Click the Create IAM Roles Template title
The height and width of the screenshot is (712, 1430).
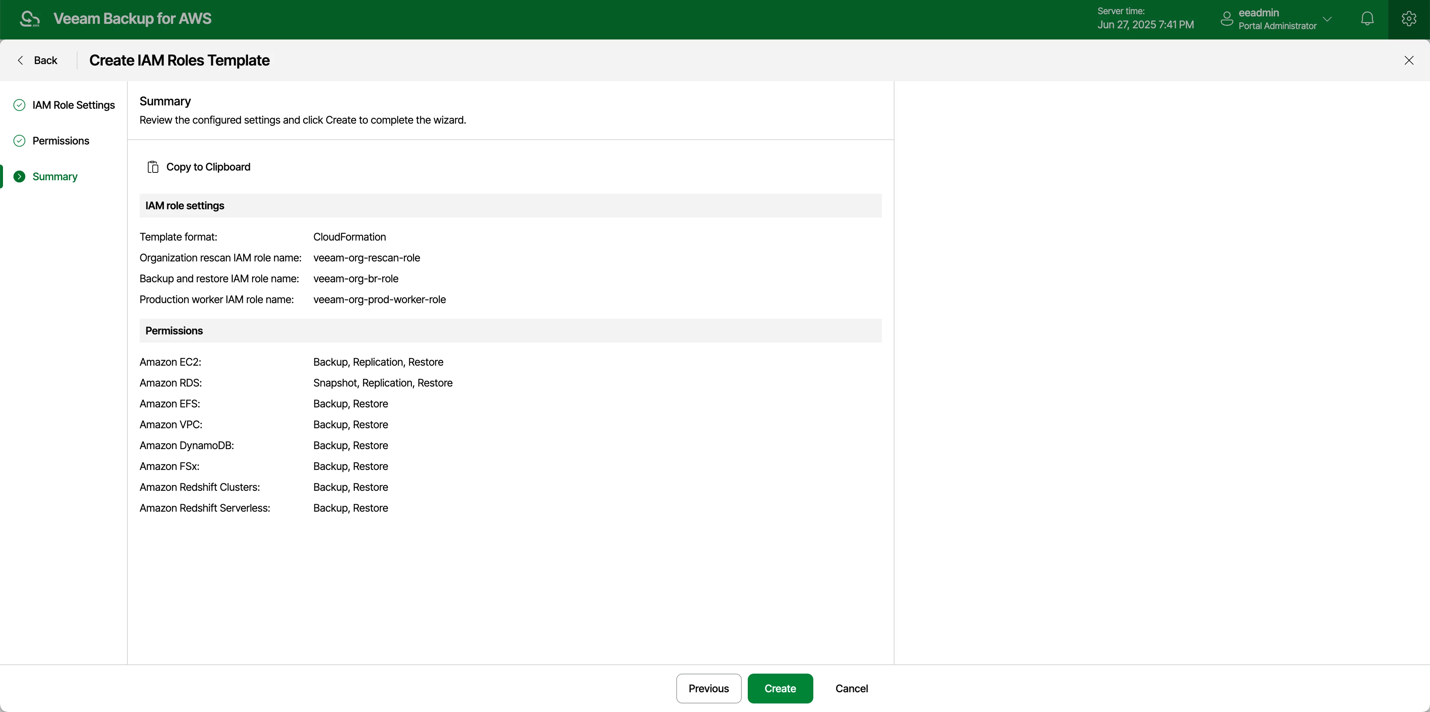click(x=179, y=60)
